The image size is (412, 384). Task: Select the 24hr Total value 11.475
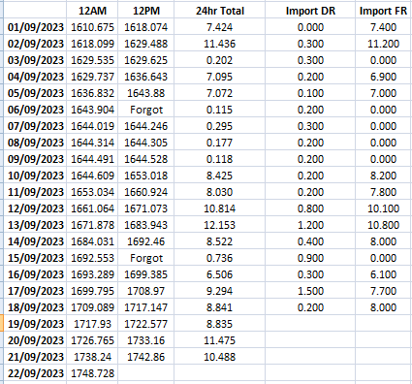(219, 340)
